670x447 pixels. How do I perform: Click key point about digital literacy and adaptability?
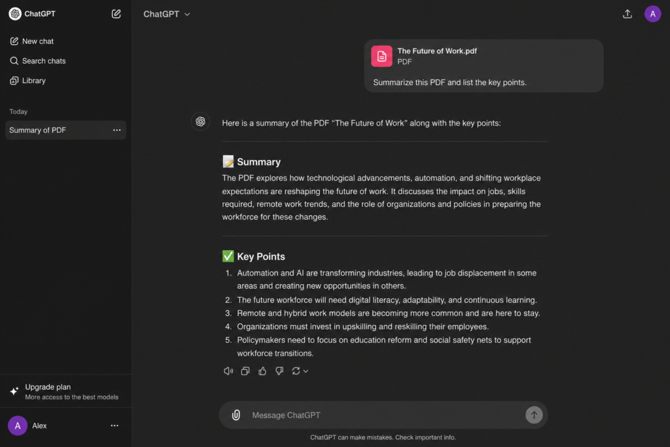[x=387, y=300]
